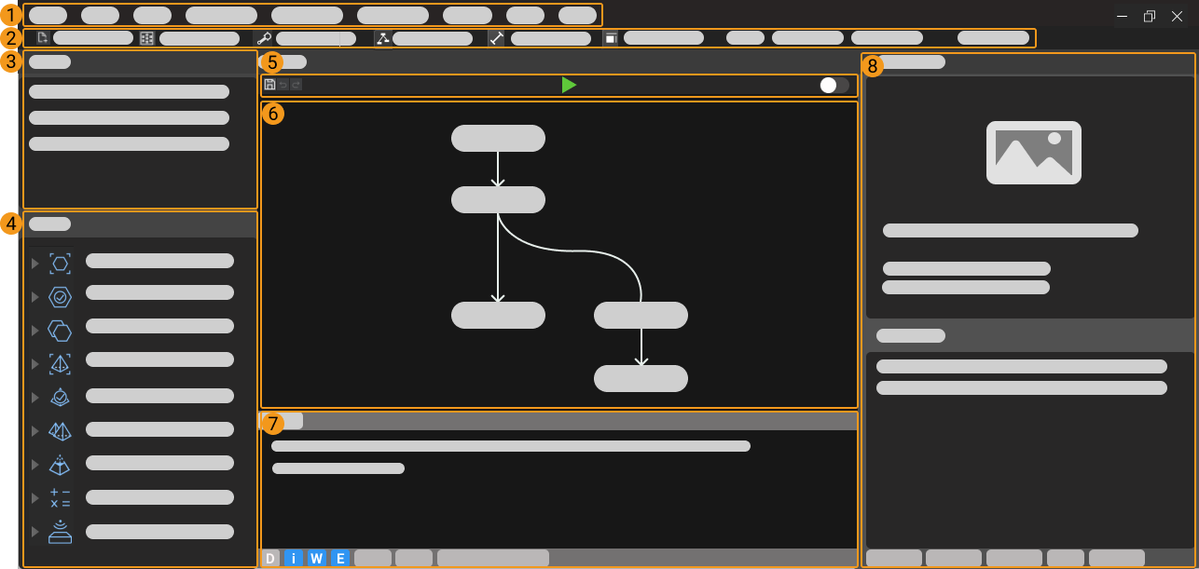Select the plus minus times equals icon
The height and width of the screenshot is (569, 1199).
[x=60, y=498]
